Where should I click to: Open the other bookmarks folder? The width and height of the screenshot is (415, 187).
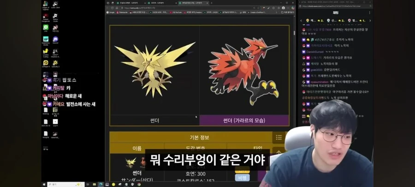coord(288,12)
